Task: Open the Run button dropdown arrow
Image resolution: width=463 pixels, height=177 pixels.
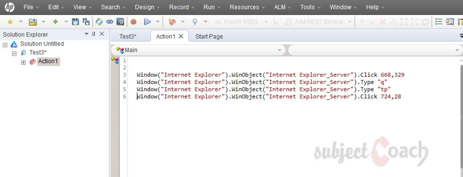Action: (x=157, y=22)
